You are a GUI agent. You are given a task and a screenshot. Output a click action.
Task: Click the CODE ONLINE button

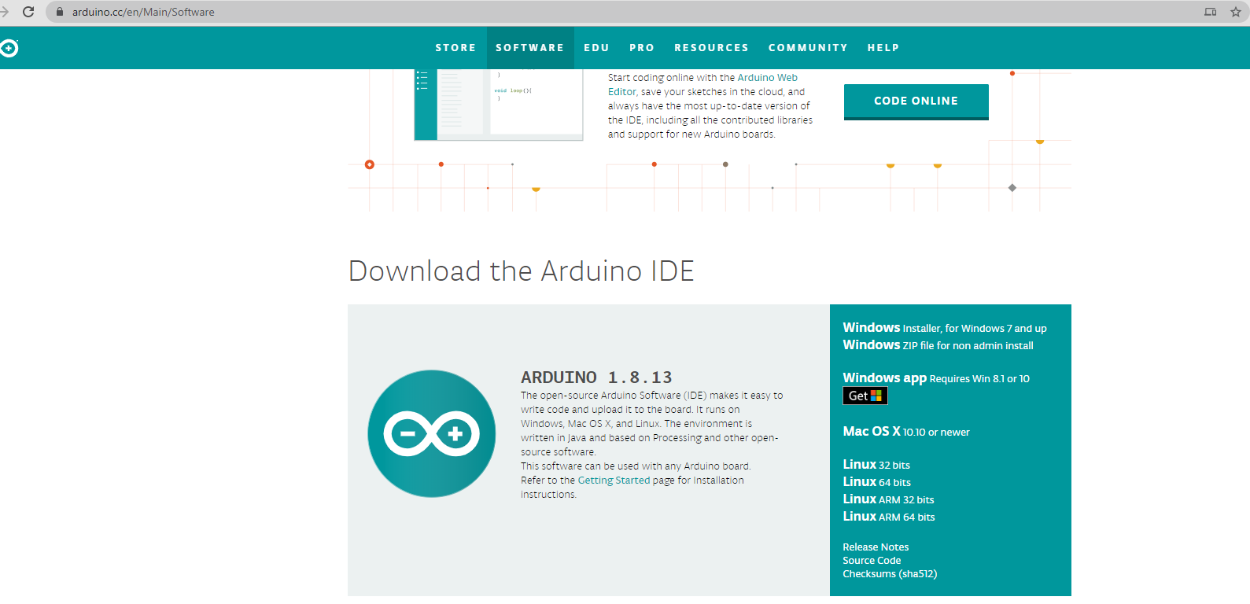916,101
